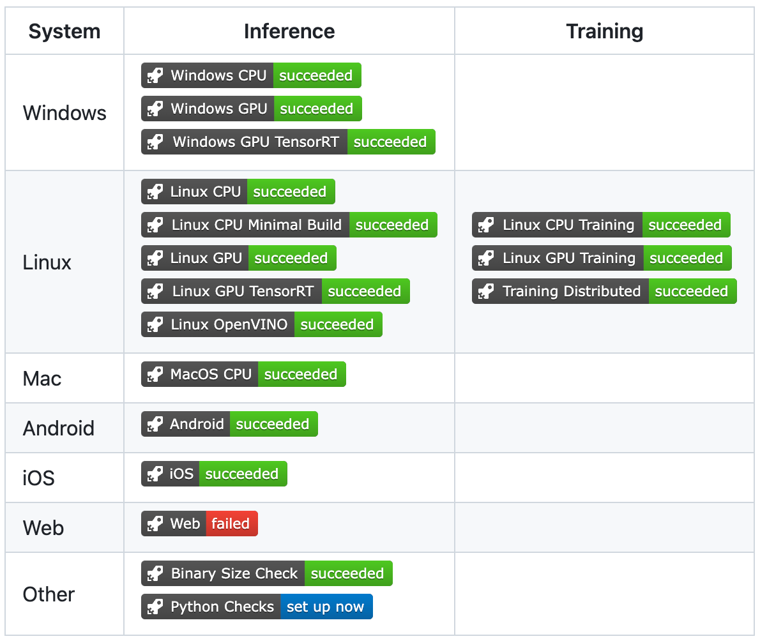Click the rocket icon on Python Checks badge
The image size is (760, 641).
pos(155,607)
